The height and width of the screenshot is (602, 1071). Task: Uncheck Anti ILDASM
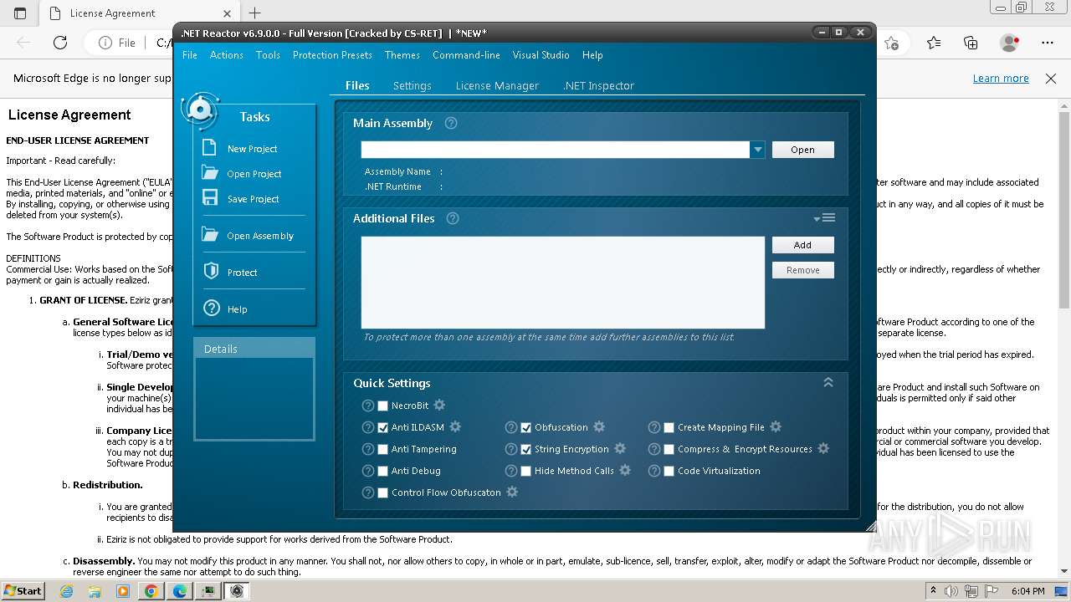coord(382,427)
